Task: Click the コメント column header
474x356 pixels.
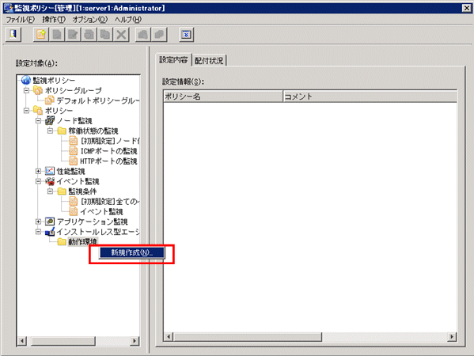Action: (370, 97)
